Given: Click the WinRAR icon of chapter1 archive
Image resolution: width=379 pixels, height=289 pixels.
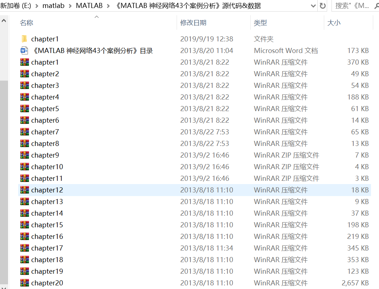Looking at the screenshot, I should (25, 62).
